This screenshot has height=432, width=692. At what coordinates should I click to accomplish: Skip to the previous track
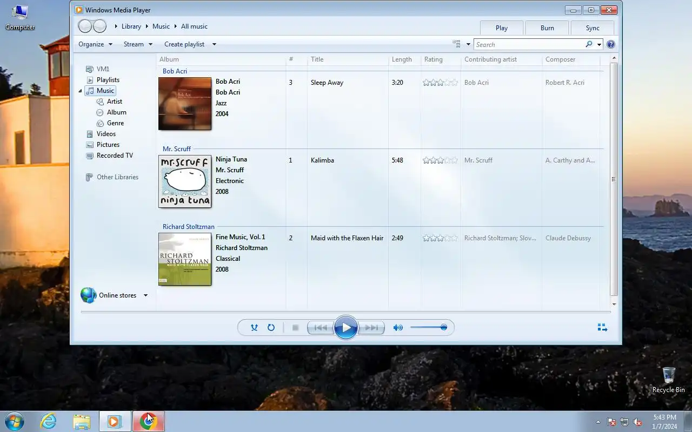pyautogui.click(x=320, y=327)
